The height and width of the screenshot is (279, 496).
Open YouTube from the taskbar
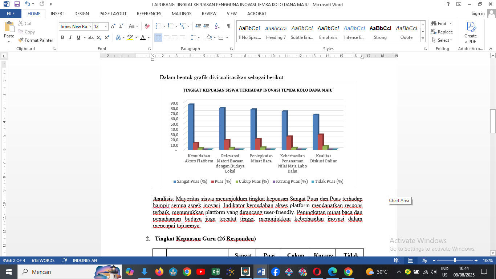pyautogui.click(x=201, y=272)
